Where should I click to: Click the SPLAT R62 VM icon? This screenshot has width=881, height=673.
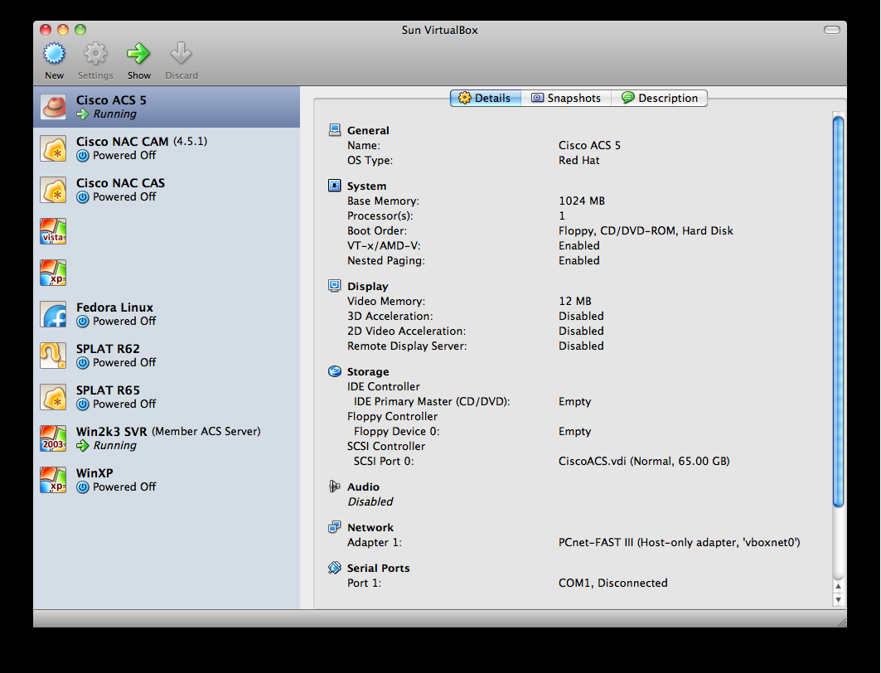coord(53,356)
